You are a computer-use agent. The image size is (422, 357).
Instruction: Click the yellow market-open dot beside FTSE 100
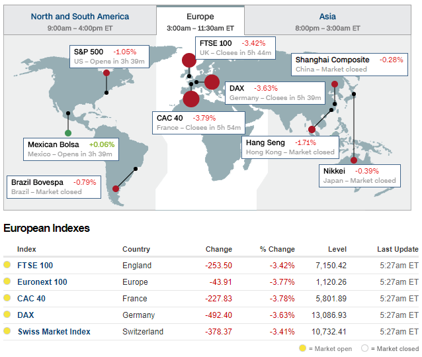pyautogui.click(x=7, y=266)
